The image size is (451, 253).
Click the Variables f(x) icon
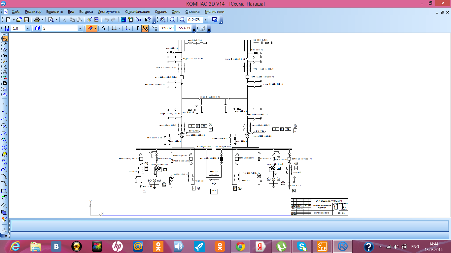(x=138, y=20)
